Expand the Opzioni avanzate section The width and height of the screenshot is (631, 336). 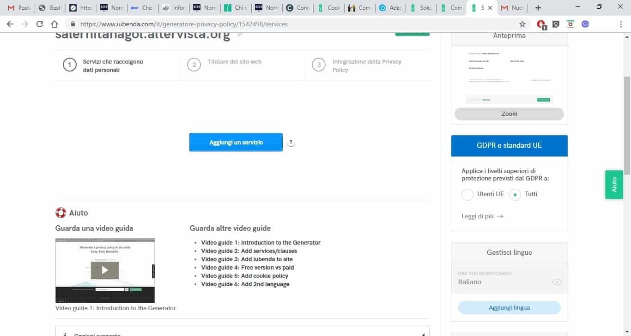click(242, 332)
